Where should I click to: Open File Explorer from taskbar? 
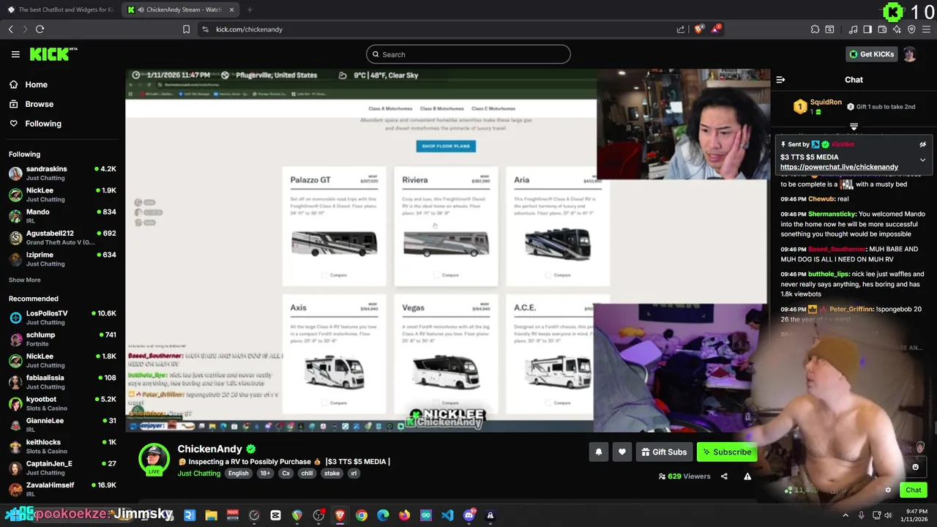pyautogui.click(x=211, y=515)
